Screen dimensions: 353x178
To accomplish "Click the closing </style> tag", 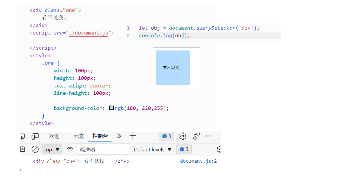I will click(x=42, y=123).
